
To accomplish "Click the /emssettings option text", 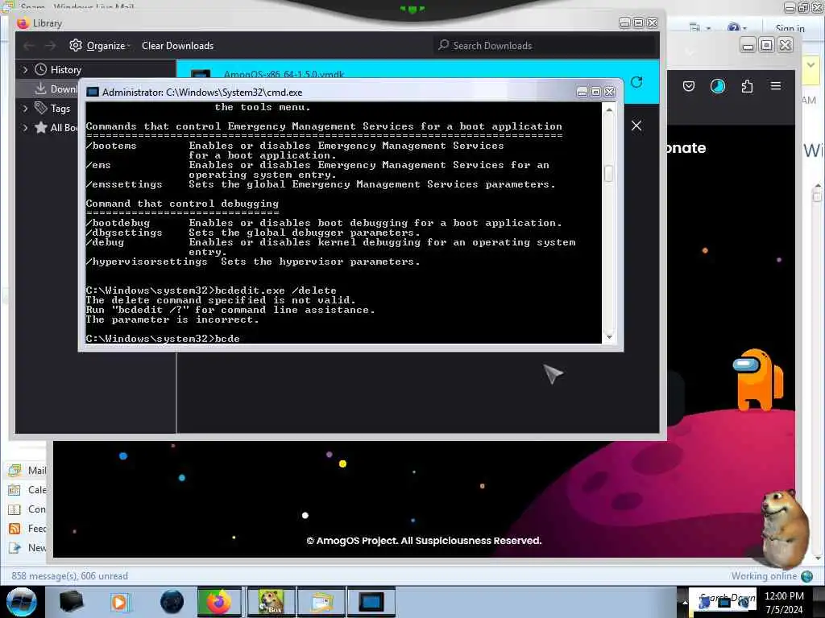I will pos(124,184).
